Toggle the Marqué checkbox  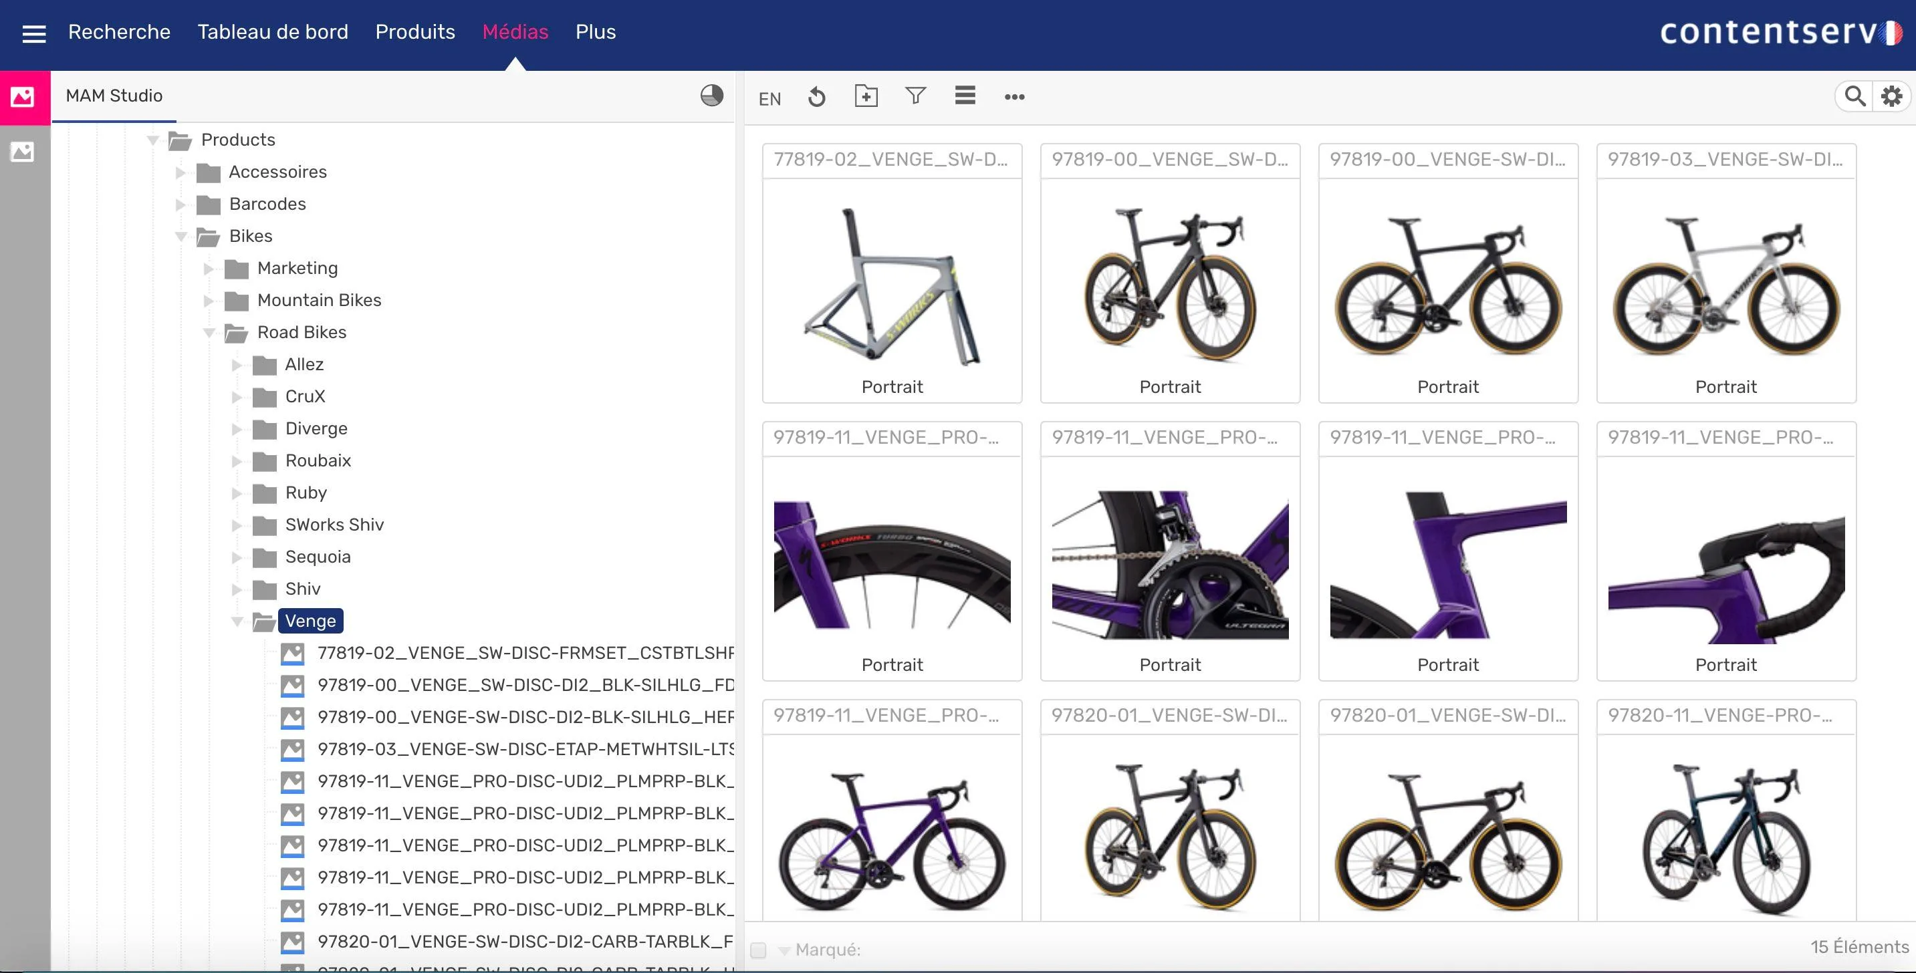coord(758,949)
